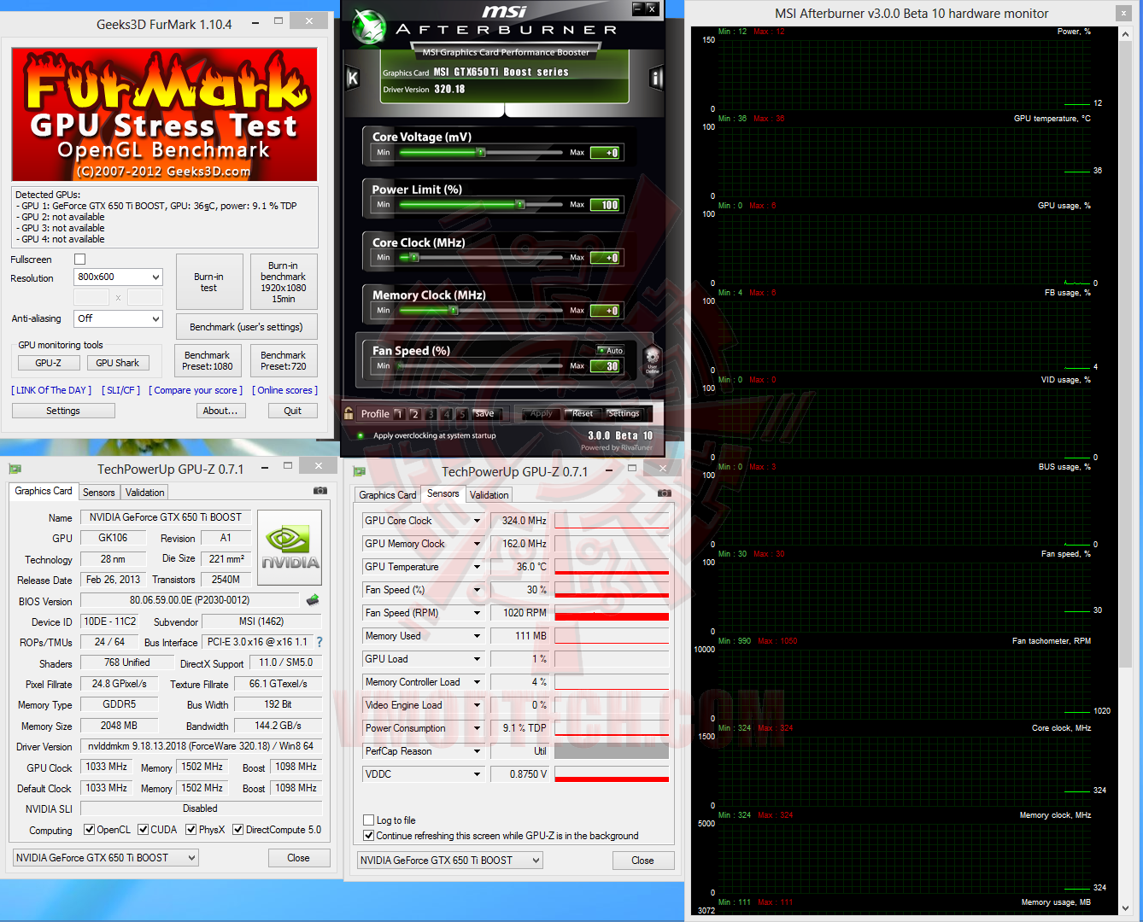Open the GPU selector in GPU-Z Sensors window
The width and height of the screenshot is (1143, 922).
click(450, 861)
